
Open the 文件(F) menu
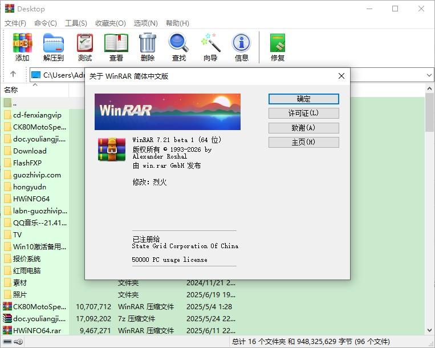tap(15, 23)
